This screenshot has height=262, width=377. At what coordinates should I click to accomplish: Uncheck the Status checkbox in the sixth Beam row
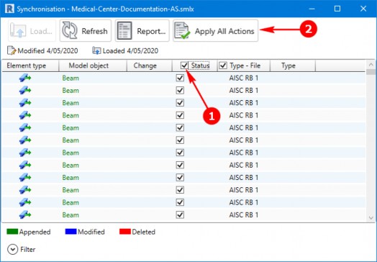coord(180,140)
